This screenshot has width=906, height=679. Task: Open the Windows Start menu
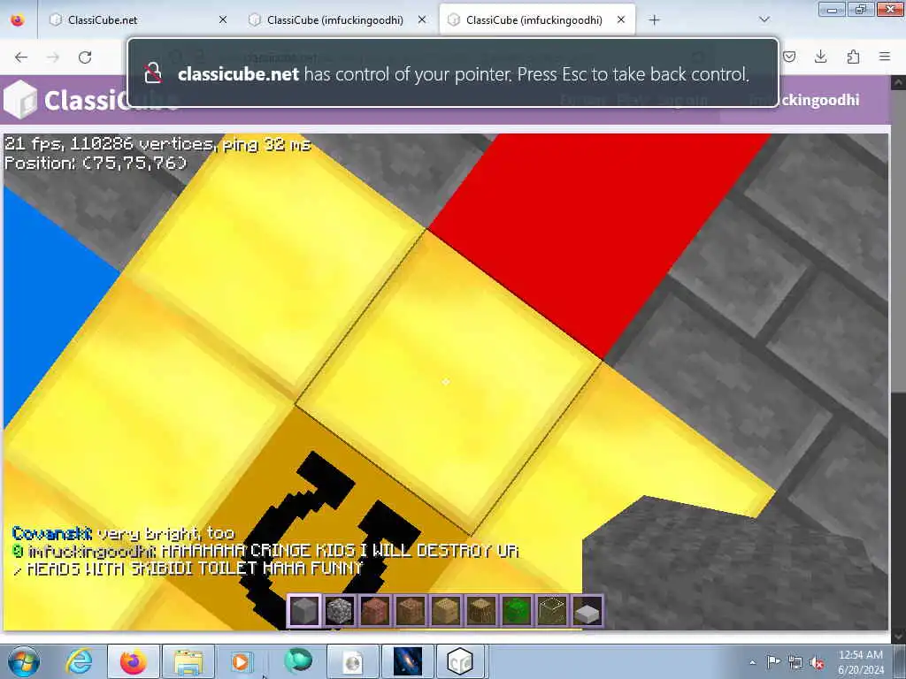pyautogui.click(x=24, y=661)
